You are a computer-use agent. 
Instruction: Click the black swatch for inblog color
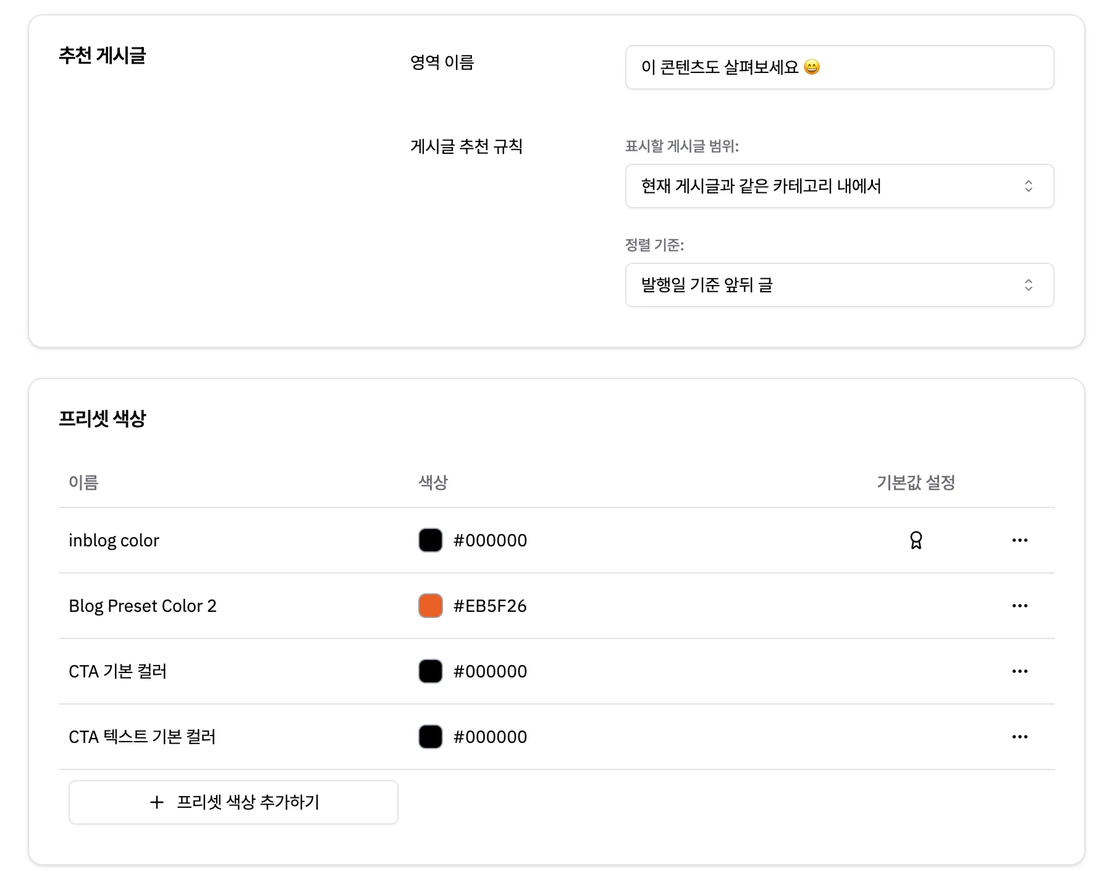431,540
